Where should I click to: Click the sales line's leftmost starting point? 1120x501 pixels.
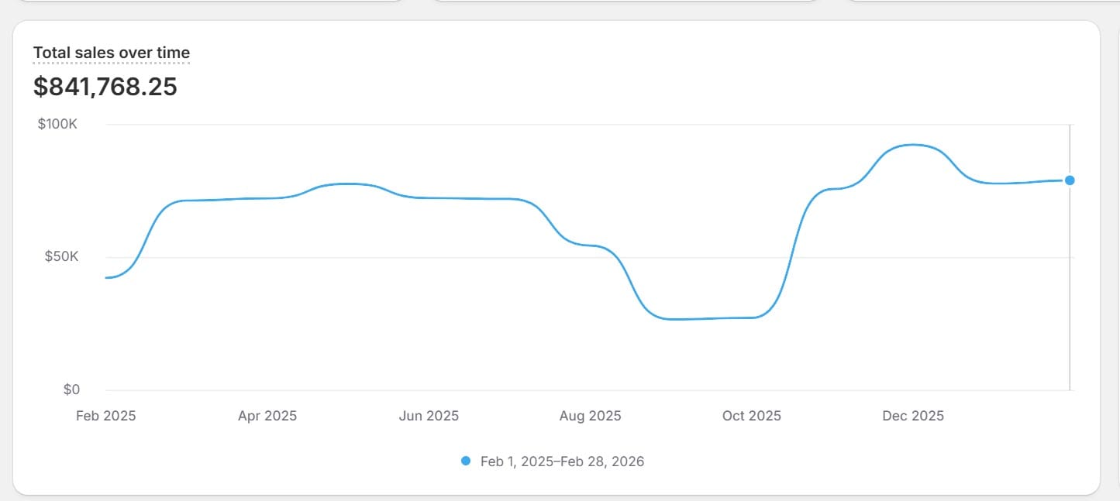tap(106, 277)
